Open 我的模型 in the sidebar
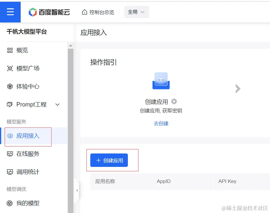The width and height of the screenshot is (270, 213). click(28, 203)
